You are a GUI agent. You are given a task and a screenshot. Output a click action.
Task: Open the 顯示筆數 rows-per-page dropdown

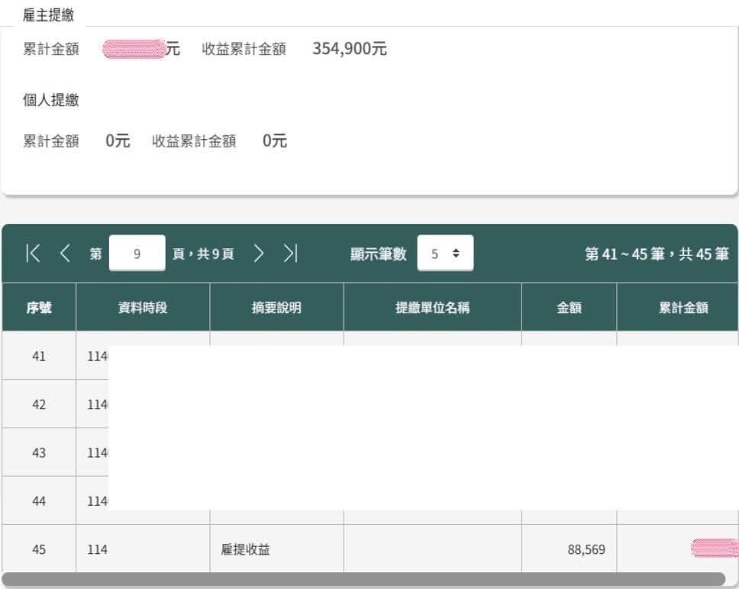coord(445,254)
